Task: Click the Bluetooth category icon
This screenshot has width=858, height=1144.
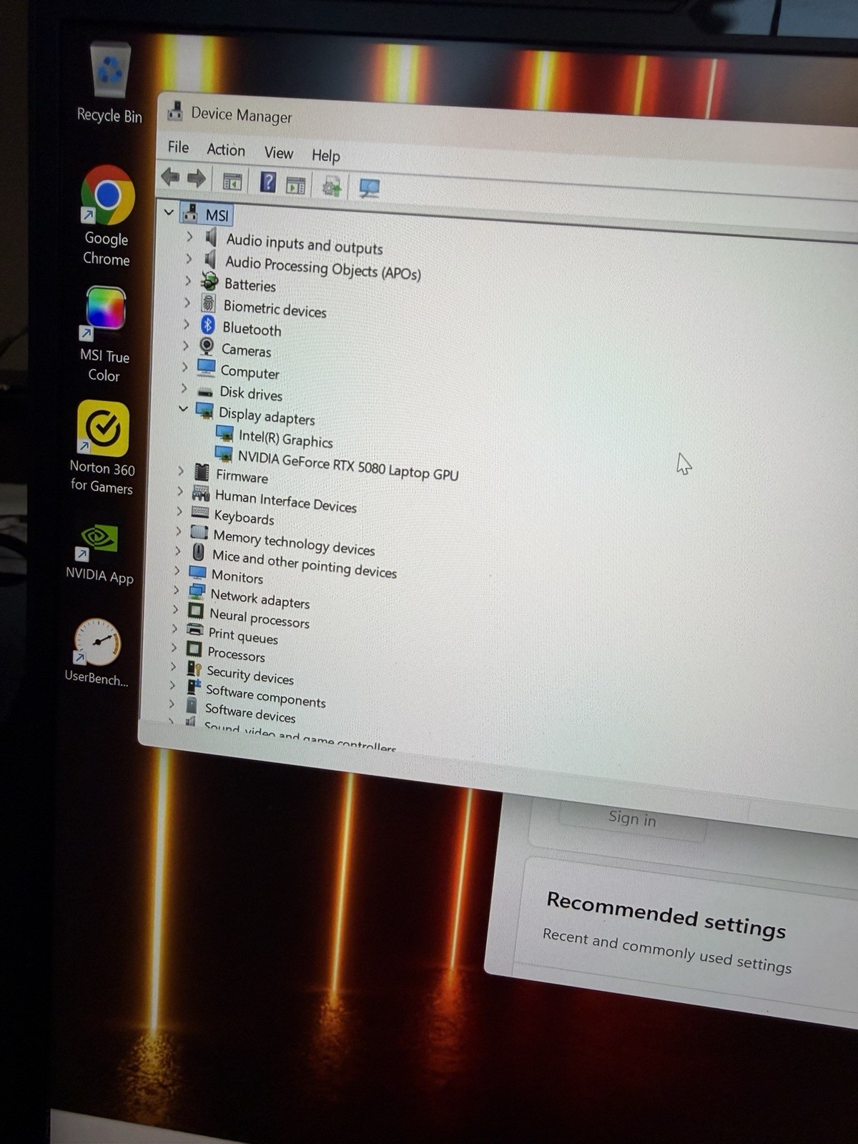Action: 207,325
